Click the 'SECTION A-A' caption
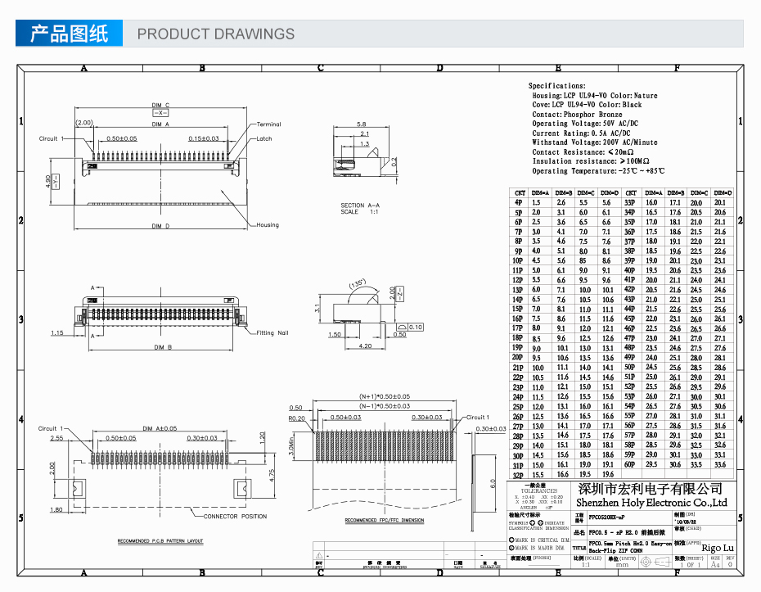The width and height of the screenshot is (761, 592). click(x=360, y=206)
